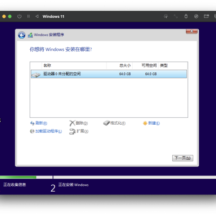Image resolution: width=216 pixels, height=216 pixels.
Task: Click the brightness sun icon in VM toolbar
Action: point(166,16)
